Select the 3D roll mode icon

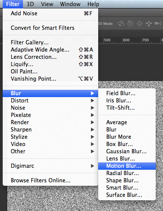(x=130, y=23)
